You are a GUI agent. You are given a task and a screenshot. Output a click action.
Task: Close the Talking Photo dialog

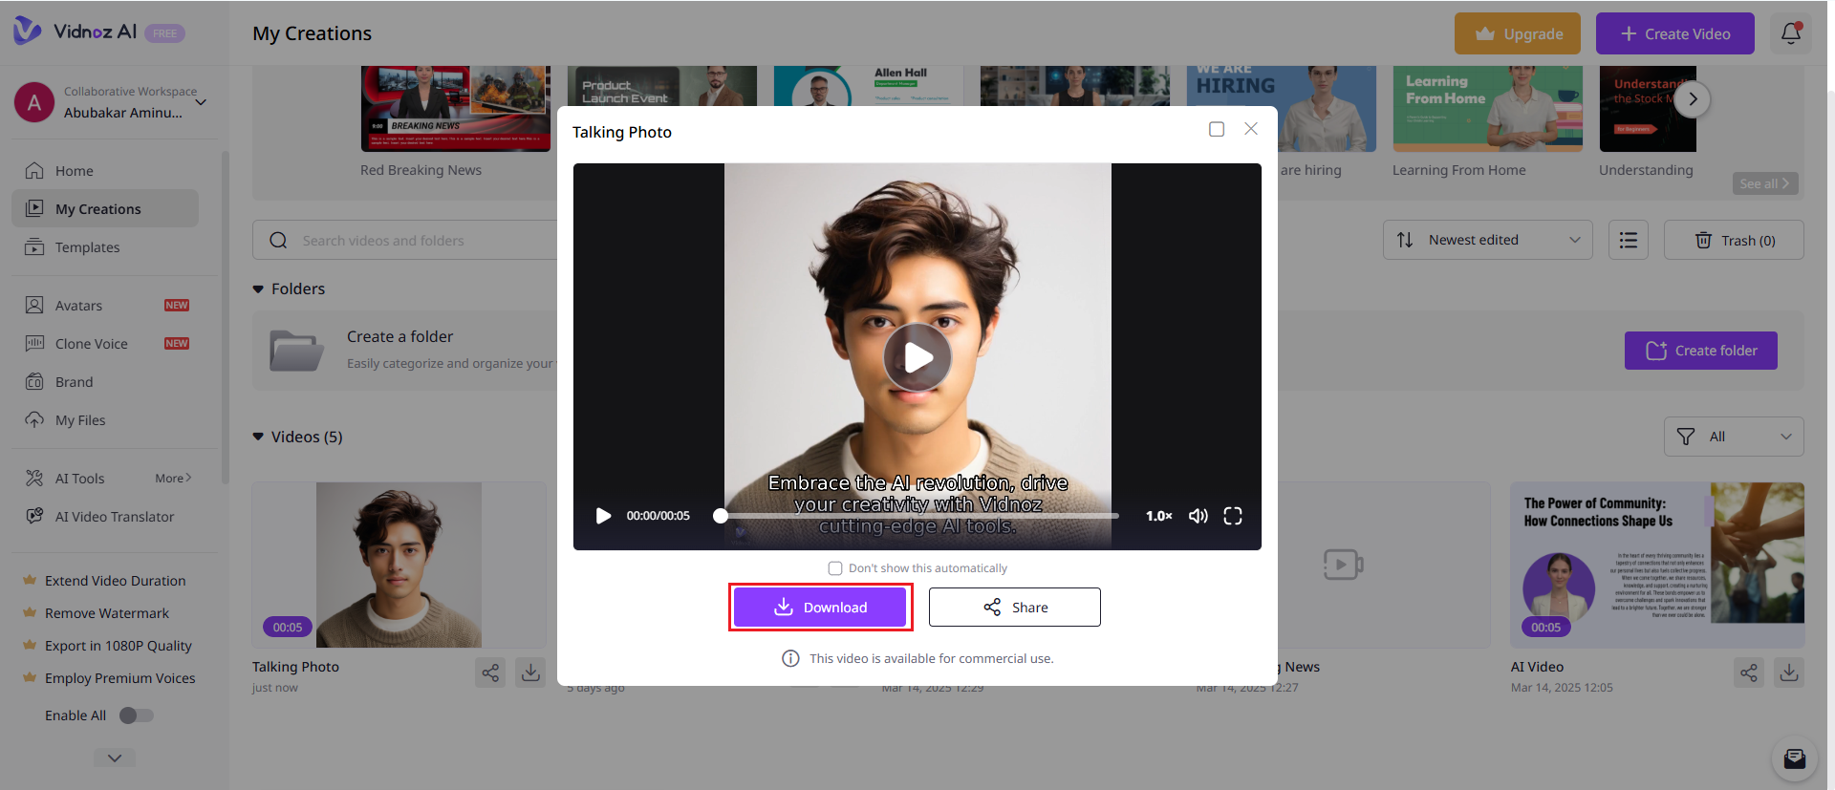1251,129
